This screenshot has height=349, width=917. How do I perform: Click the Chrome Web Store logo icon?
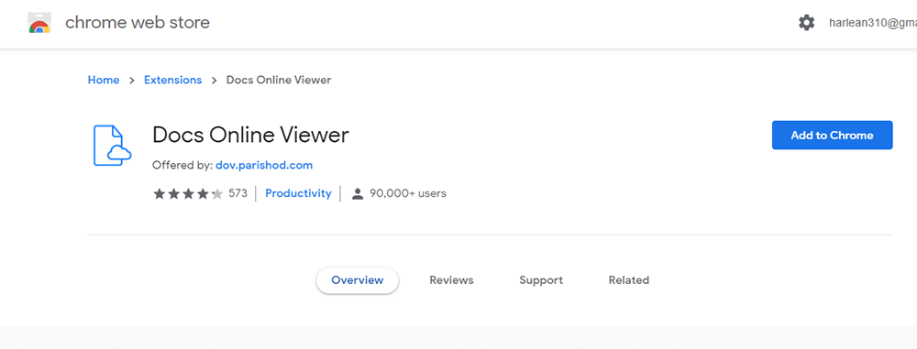point(39,23)
